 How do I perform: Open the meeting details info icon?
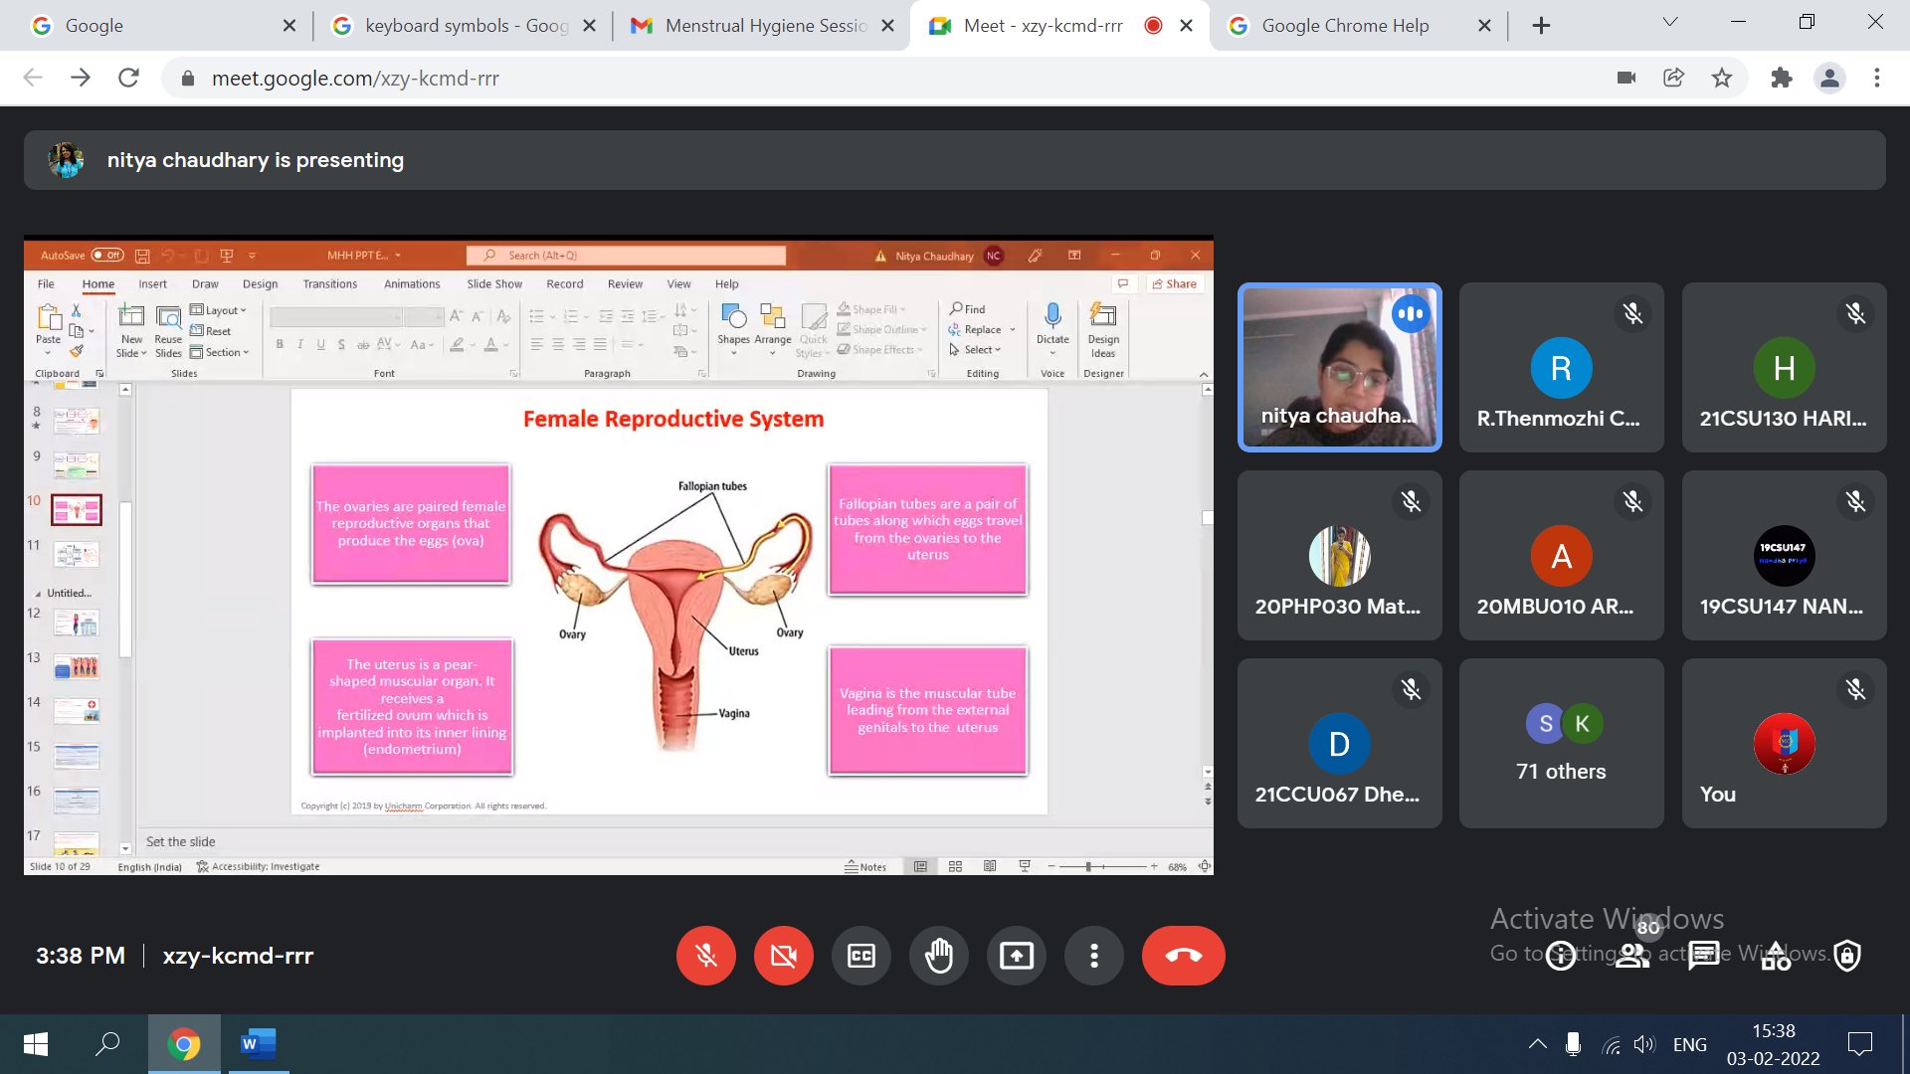(x=1561, y=956)
